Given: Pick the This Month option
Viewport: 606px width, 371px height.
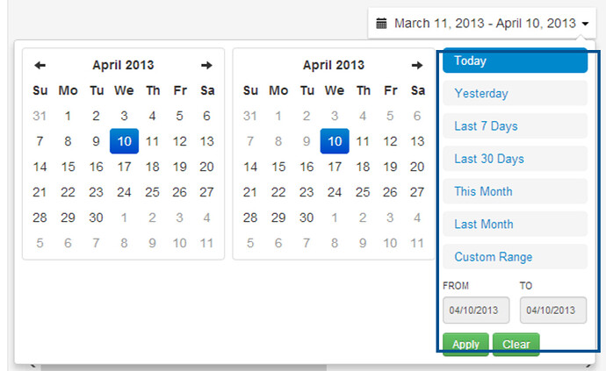Looking at the screenshot, I should click(516, 191).
